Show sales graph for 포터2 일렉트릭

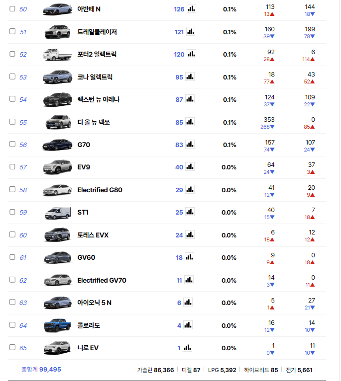coord(191,54)
